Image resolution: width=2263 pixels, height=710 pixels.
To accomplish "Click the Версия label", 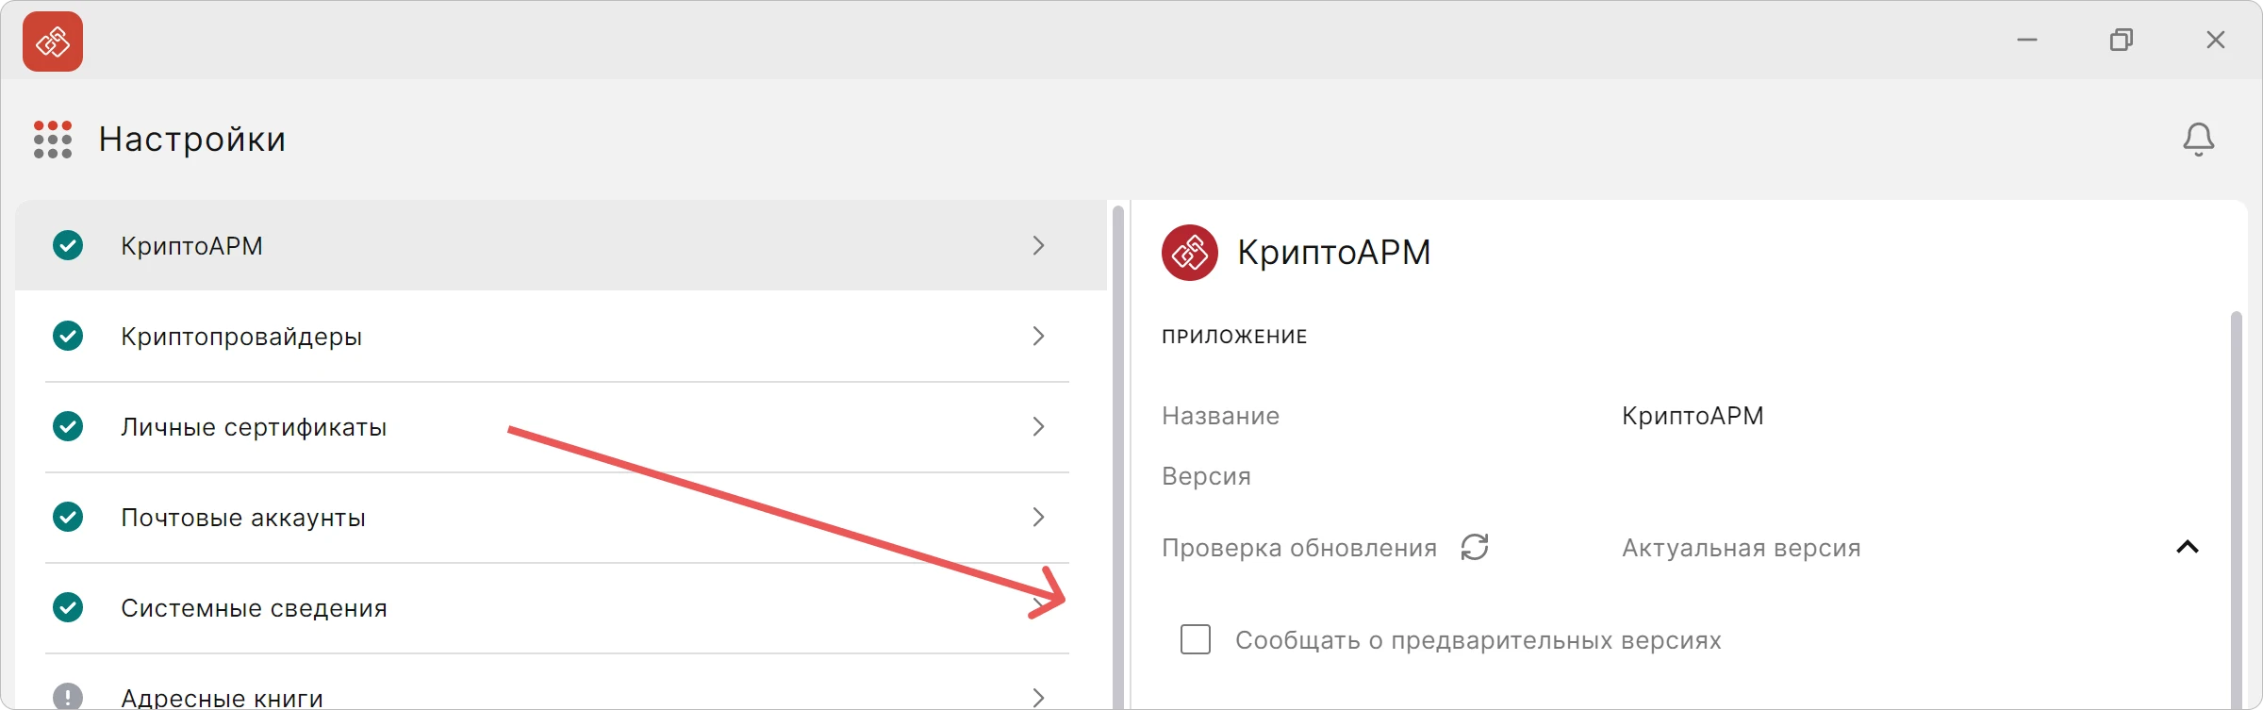I will coord(1206,476).
